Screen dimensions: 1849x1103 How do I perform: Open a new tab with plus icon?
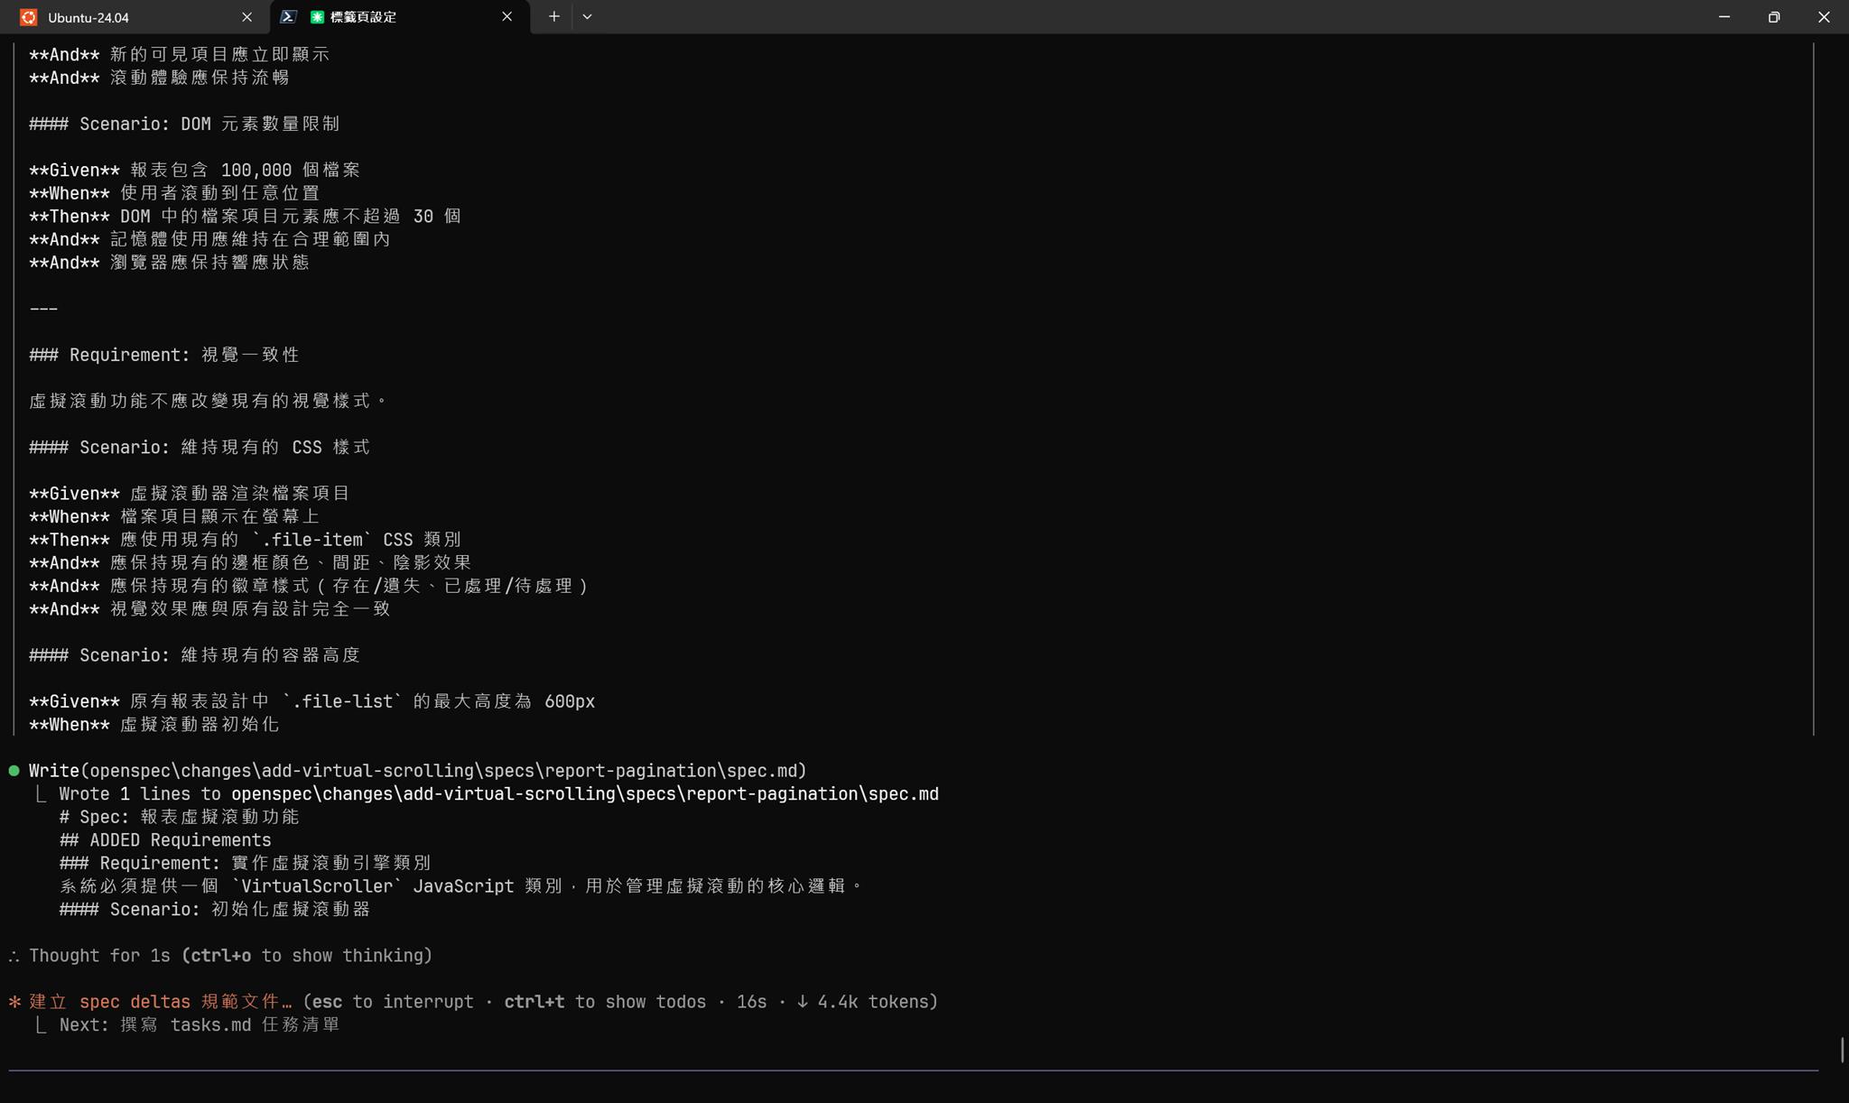(x=553, y=17)
